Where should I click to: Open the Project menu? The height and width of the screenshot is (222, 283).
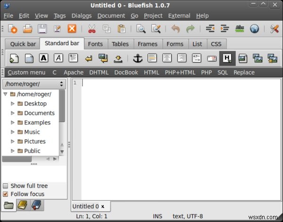pyautogui.click(x=153, y=16)
